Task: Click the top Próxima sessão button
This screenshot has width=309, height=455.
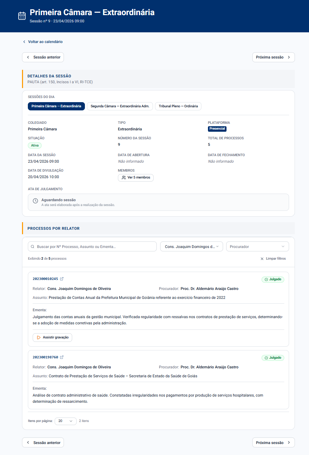Action: click(x=273, y=57)
